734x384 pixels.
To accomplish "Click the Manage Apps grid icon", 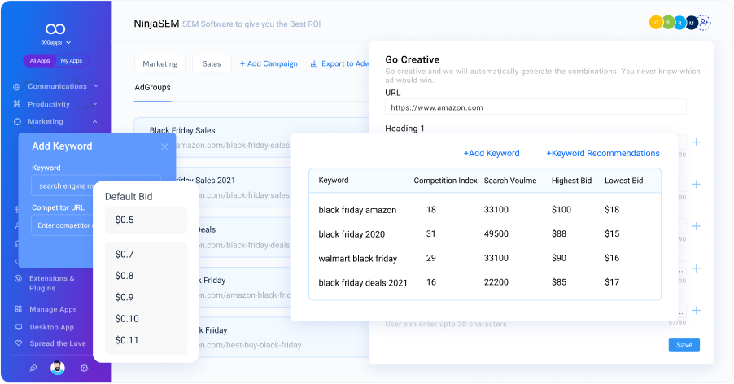I will (x=18, y=309).
